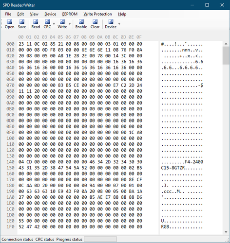Open the View menu
Screen dimensions: 230x243
pyautogui.click(x=34, y=14)
